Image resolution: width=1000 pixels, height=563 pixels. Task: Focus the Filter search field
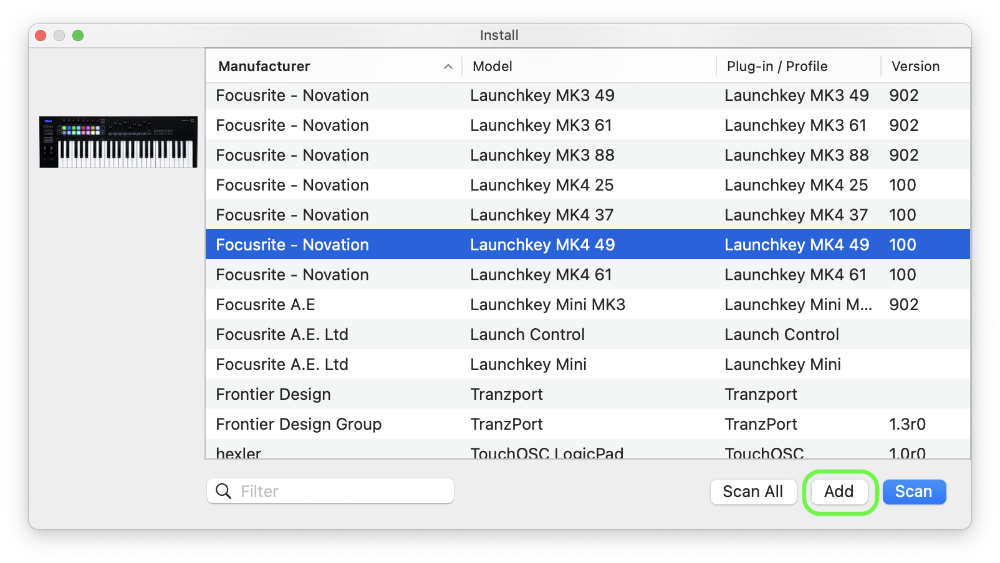tap(330, 491)
